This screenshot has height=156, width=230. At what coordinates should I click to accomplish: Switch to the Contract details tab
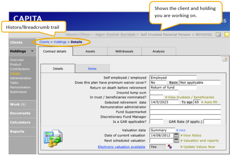pyautogui.click(x=55, y=51)
